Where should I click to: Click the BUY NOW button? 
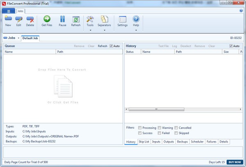pyautogui.click(x=235, y=162)
